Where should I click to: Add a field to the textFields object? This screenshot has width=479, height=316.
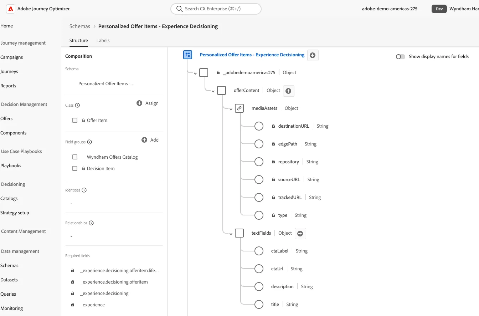click(x=300, y=234)
